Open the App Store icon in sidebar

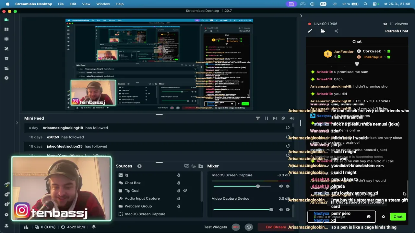click(x=6, y=59)
